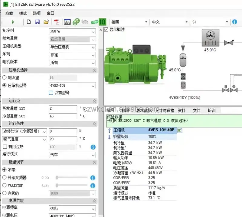
Task: Click the blue info icon in toolbar
Action: tap(235, 22)
